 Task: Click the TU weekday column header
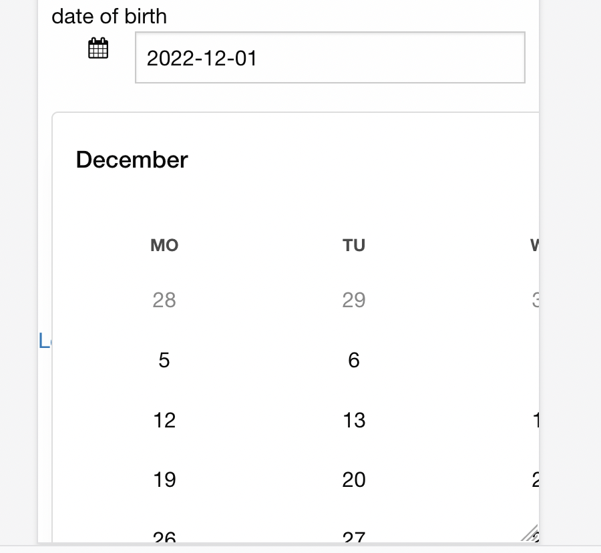pyautogui.click(x=354, y=245)
